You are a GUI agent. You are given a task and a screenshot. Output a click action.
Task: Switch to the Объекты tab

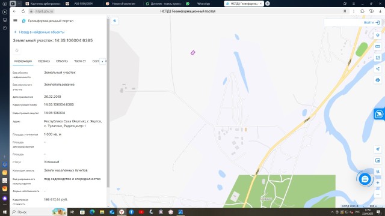point(61,61)
